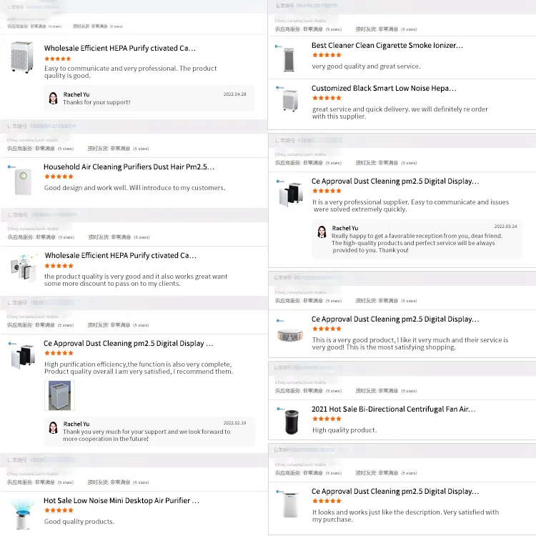Open the 2021 Hot Sale Bi-Directional Centrifugal Fan link

[392, 409]
